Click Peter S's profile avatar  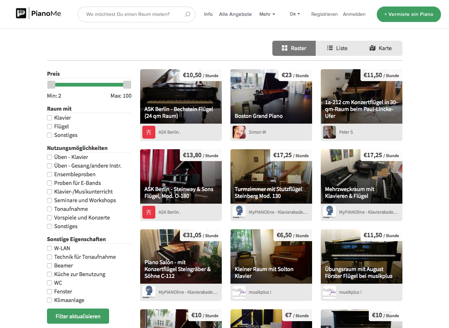pos(329,132)
